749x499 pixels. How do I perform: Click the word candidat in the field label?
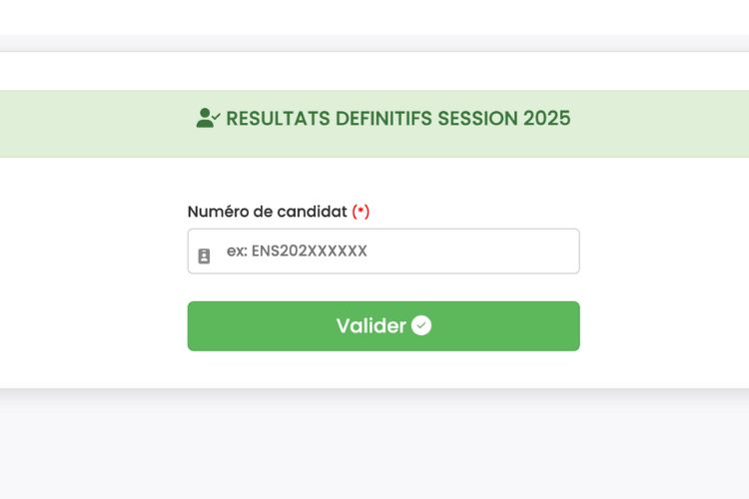[312, 211]
